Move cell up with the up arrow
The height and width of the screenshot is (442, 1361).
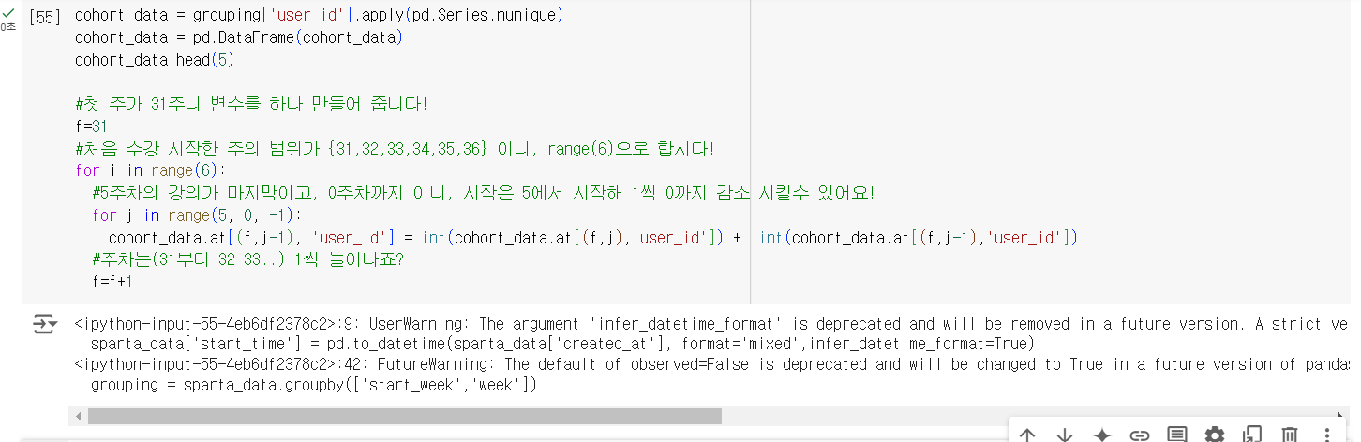pyautogui.click(x=1027, y=434)
